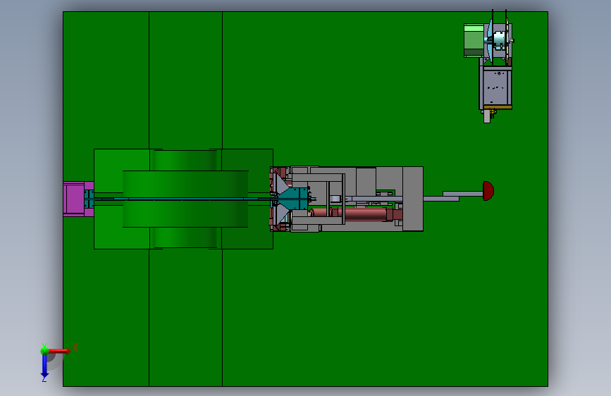
Task: Click the green Y axis dot of triad
Action: click(44, 350)
